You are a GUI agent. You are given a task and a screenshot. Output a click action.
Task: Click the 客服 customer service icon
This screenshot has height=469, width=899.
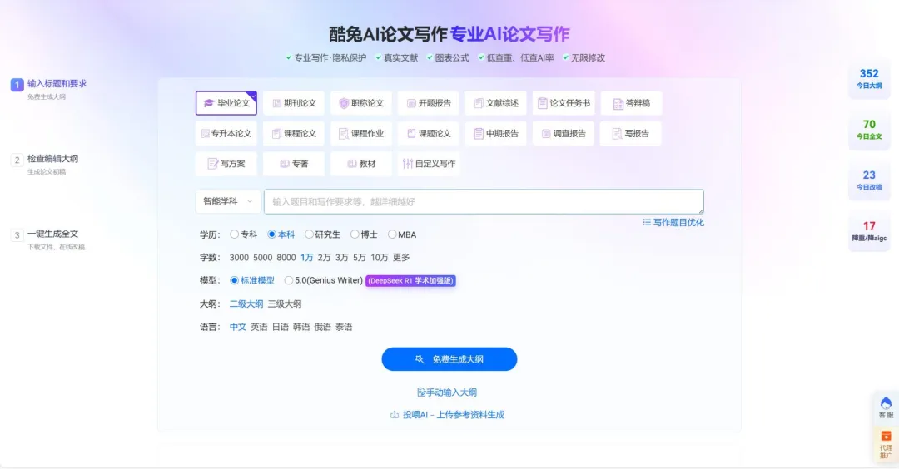click(886, 403)
